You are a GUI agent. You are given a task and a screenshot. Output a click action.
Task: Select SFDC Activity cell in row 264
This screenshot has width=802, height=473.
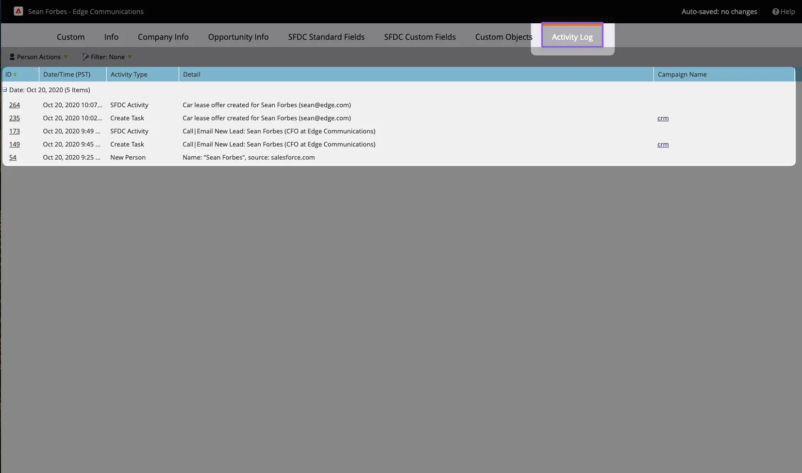tap(129, 105)
